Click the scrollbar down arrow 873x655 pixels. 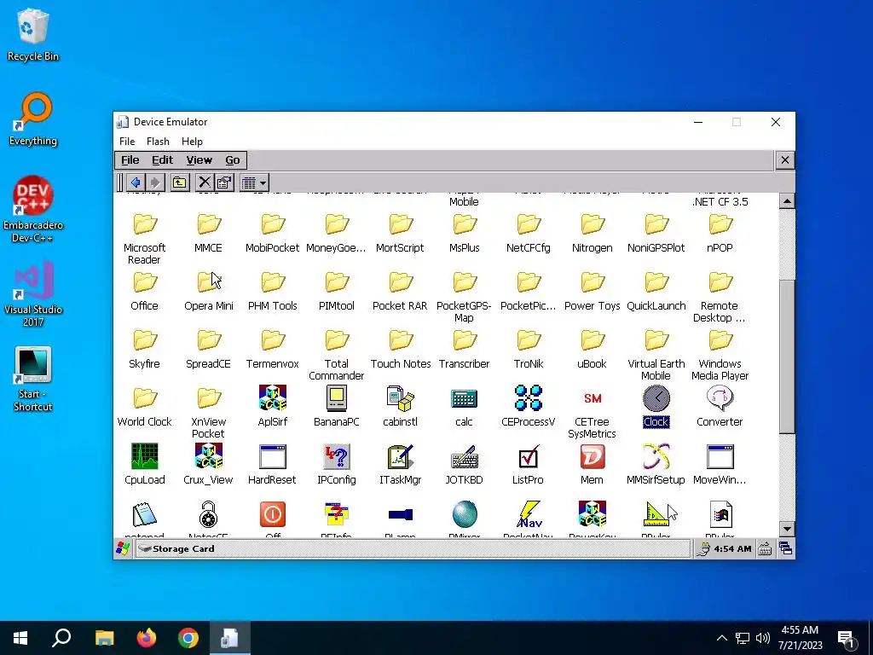[787, 529]
